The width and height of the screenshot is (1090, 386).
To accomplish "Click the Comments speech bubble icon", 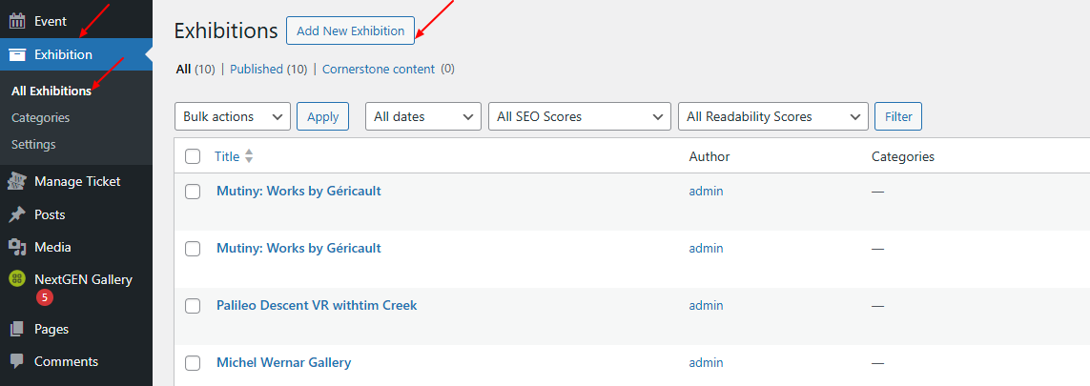I will pyautogui.click(x=17, y=362).
